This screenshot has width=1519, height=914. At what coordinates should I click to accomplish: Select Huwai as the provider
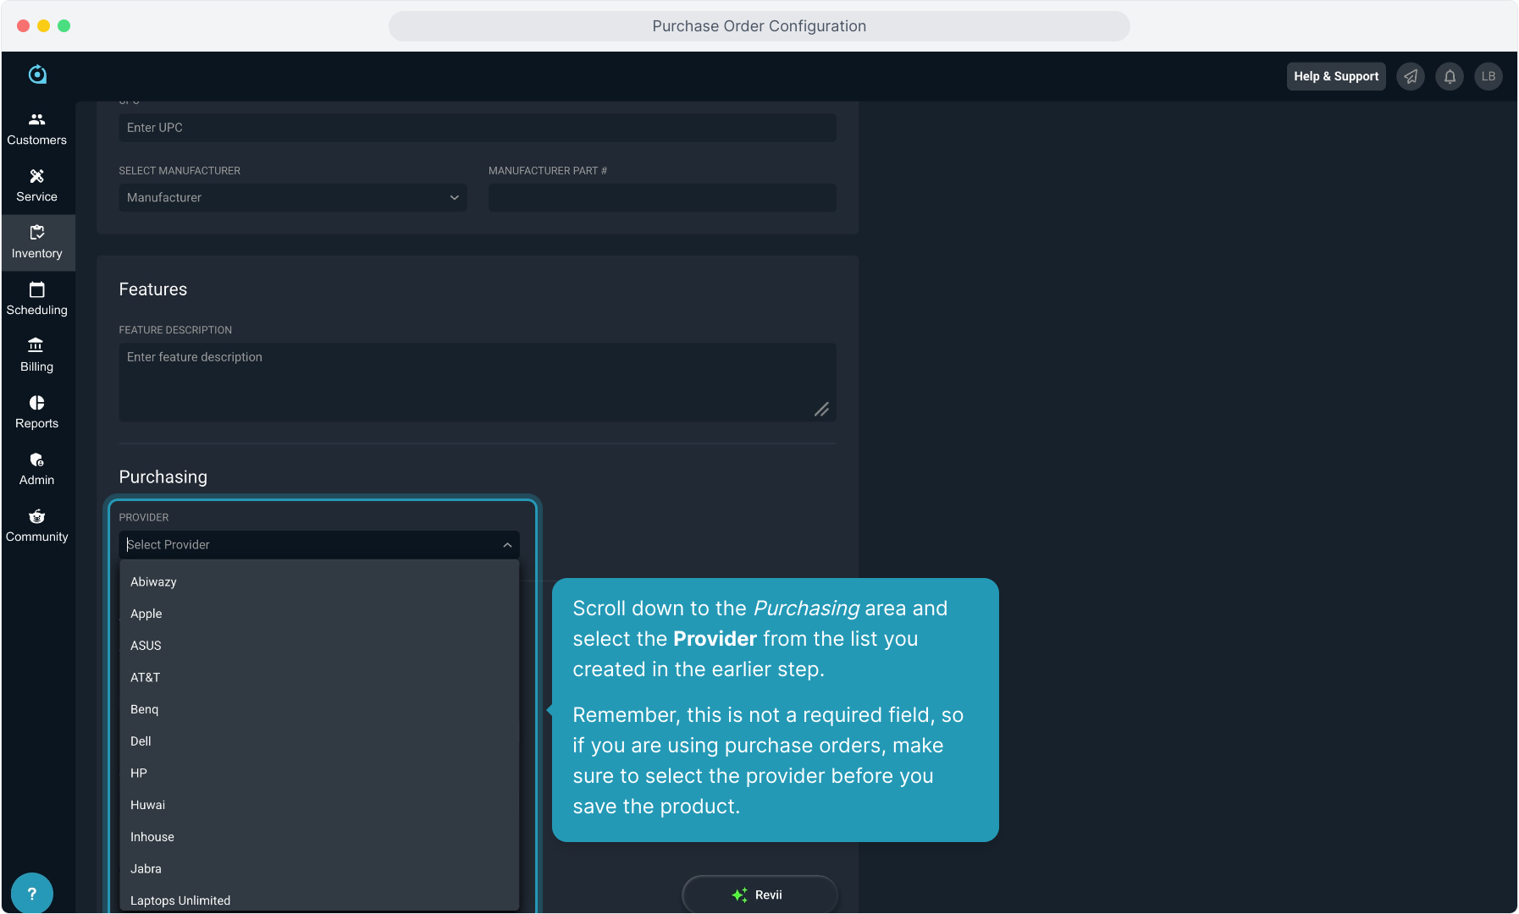click(319, 806)
